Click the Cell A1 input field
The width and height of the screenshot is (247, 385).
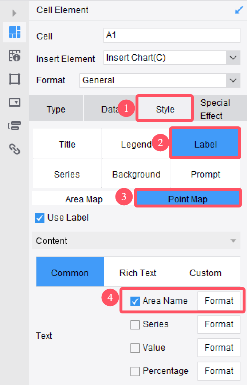coord(172,35)
